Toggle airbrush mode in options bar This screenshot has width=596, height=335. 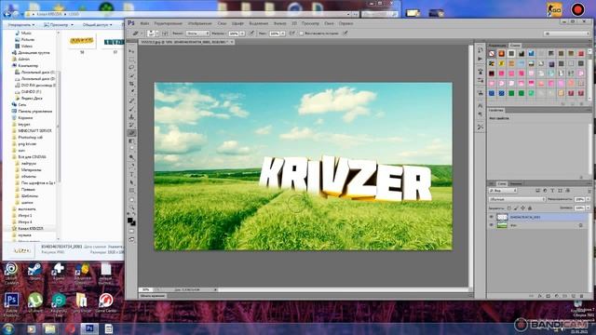tap(291, 33)
